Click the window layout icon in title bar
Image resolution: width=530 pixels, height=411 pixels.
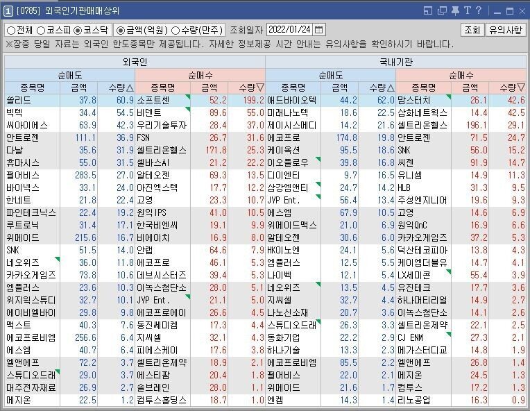click(x=428, y=11)
